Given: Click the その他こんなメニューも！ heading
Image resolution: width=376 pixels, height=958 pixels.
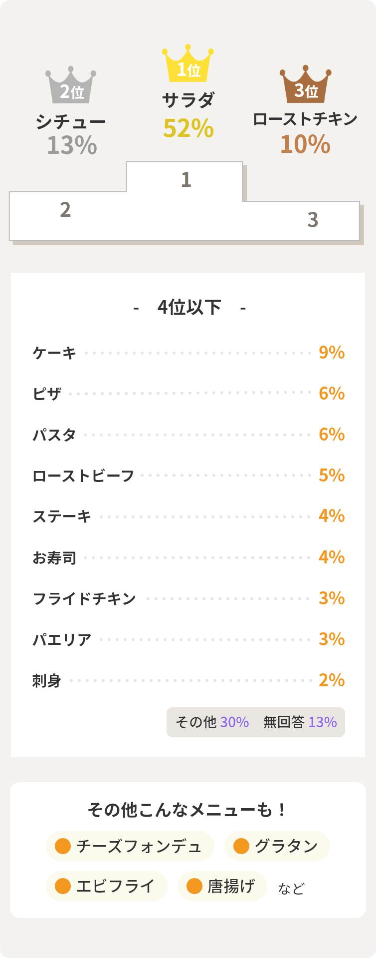Looking at the screenshot, I should [188, 810].
